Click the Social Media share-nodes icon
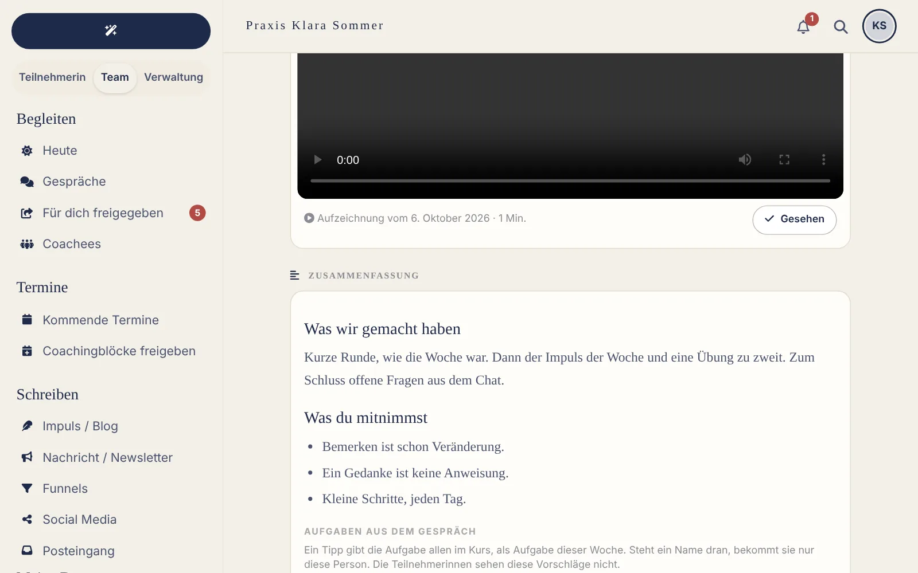The image size is (918, 573). coord(27,519)
